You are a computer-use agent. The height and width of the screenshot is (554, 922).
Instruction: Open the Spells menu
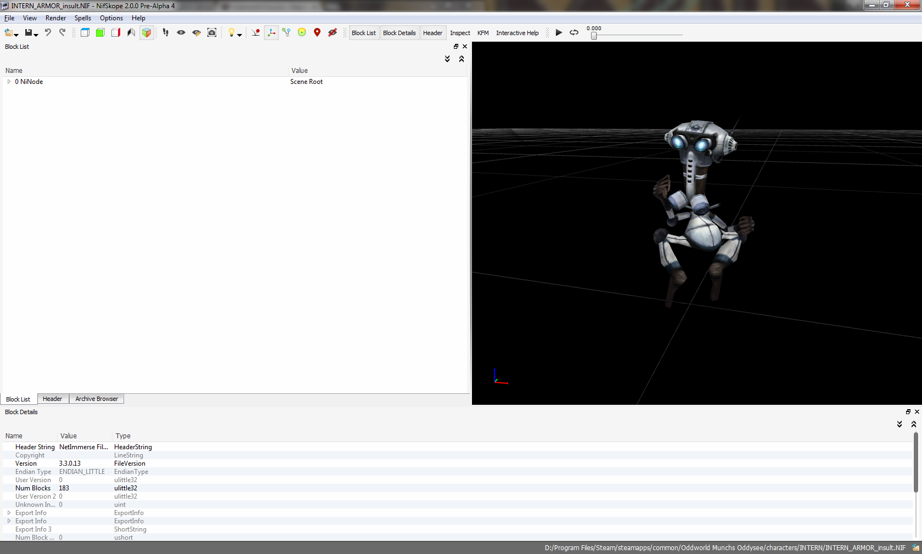82,18
